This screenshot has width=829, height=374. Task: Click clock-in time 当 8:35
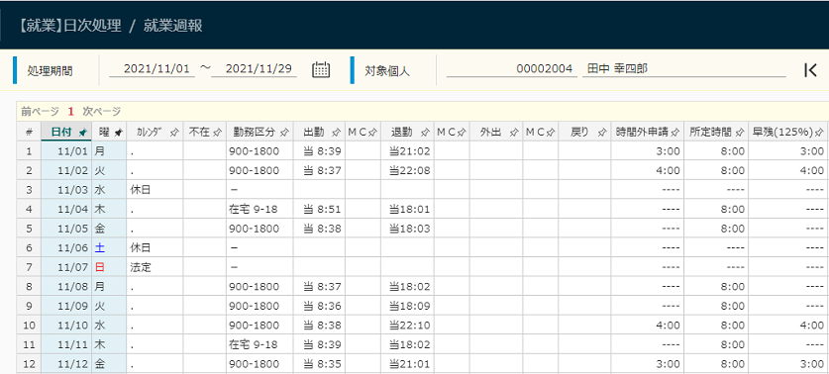[319, 363]
